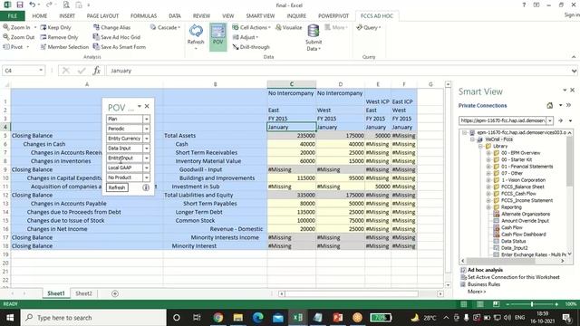
Task: Open the Local GAAP dropdown in POV
Action: pyautogui.click(x=147, y=168)
